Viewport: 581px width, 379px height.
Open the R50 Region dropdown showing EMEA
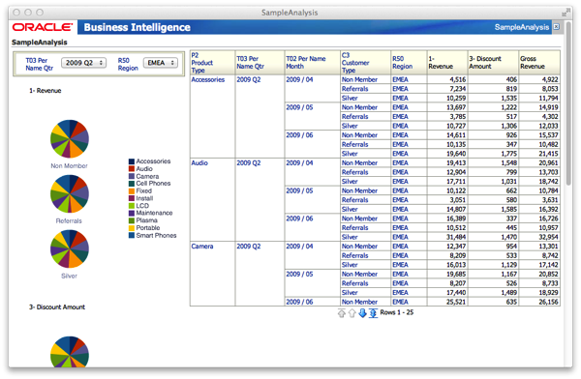point(161,63)
